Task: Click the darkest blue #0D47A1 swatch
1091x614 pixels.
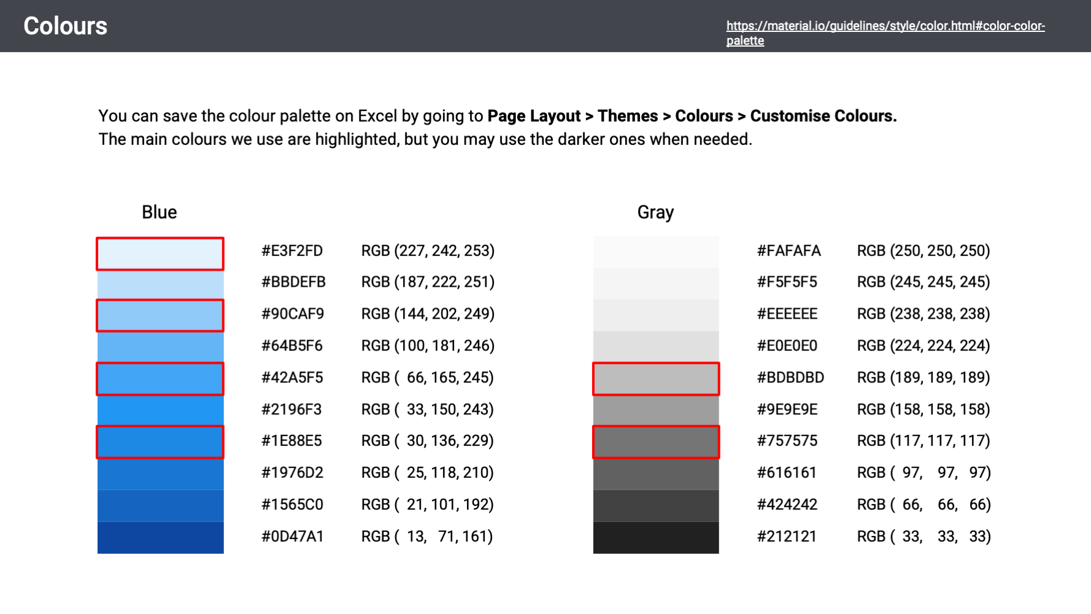Action: [x=160, y=537]
